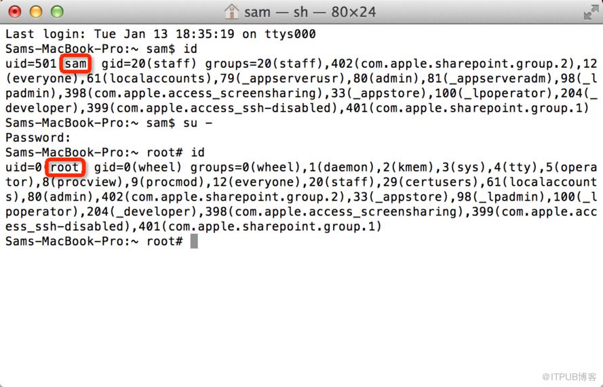The image size is (603, 387).
Task: Zoom the window using the green button
Action: click(56, 12)
